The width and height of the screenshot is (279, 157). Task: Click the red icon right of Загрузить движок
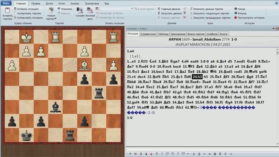tap(185, 13)
